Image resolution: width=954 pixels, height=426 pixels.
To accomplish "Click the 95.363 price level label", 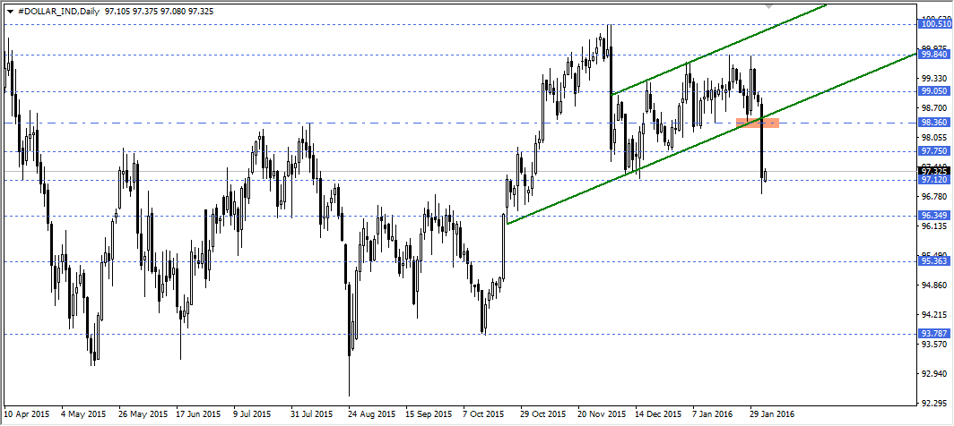I will (934, 261).
